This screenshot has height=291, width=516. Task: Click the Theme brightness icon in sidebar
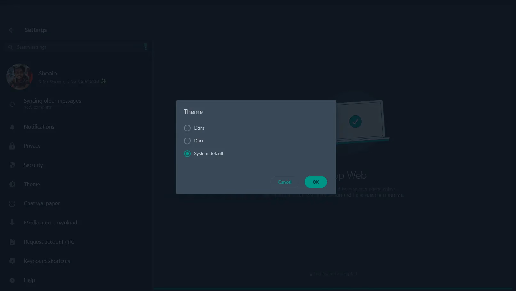click(12, 184)
